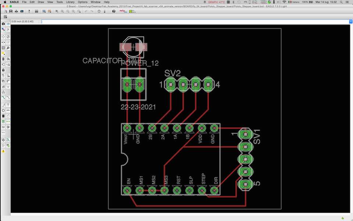Open the Display layers tool

tap(3, 29)
